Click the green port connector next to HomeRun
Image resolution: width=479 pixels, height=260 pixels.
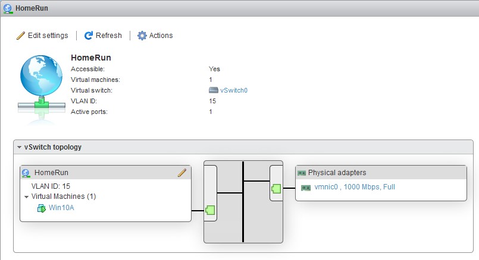point(210,210)
